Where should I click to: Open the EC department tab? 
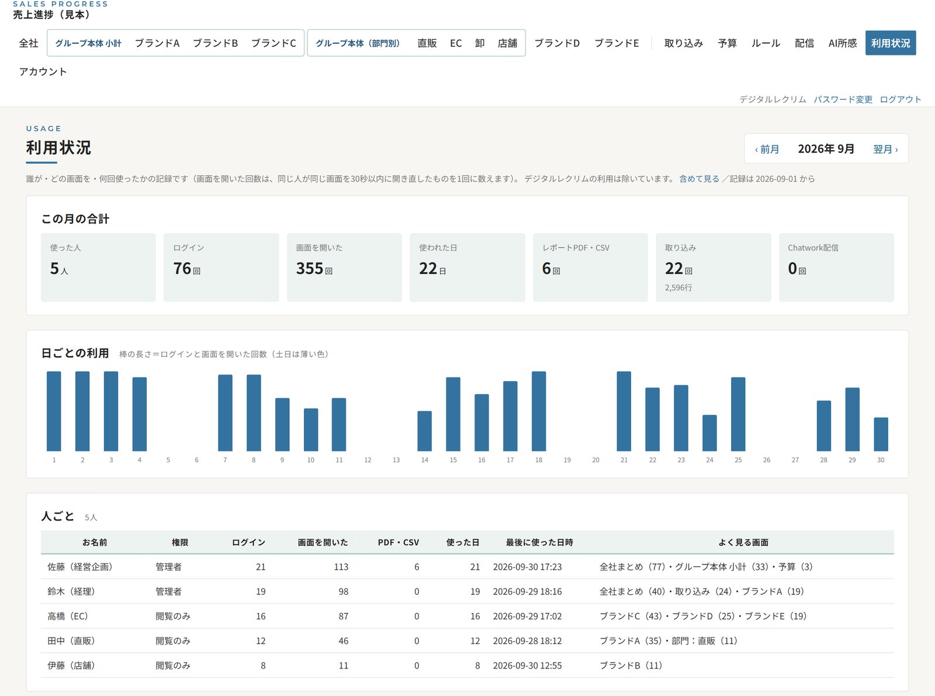tap(456, 43)
